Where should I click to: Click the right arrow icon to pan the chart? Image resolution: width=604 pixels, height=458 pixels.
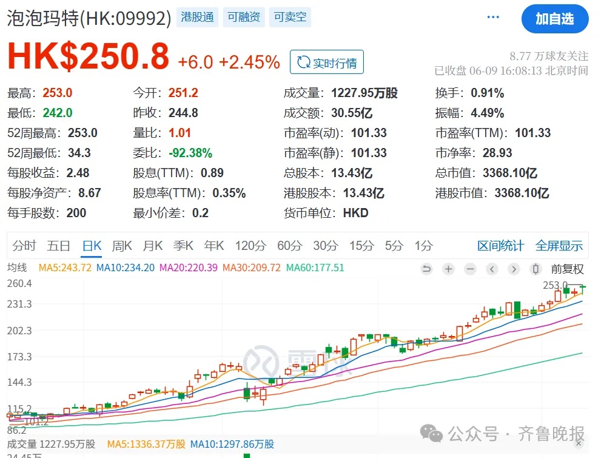[514, 269]
